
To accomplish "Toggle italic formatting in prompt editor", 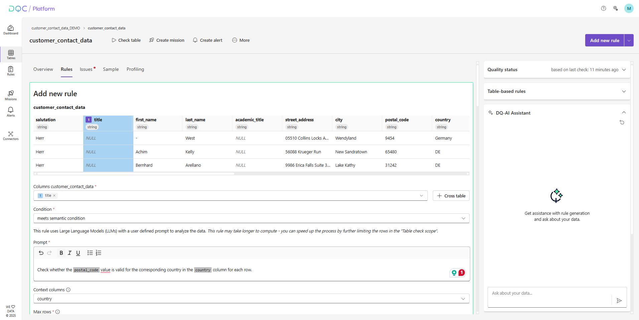I will click(70, 253).
